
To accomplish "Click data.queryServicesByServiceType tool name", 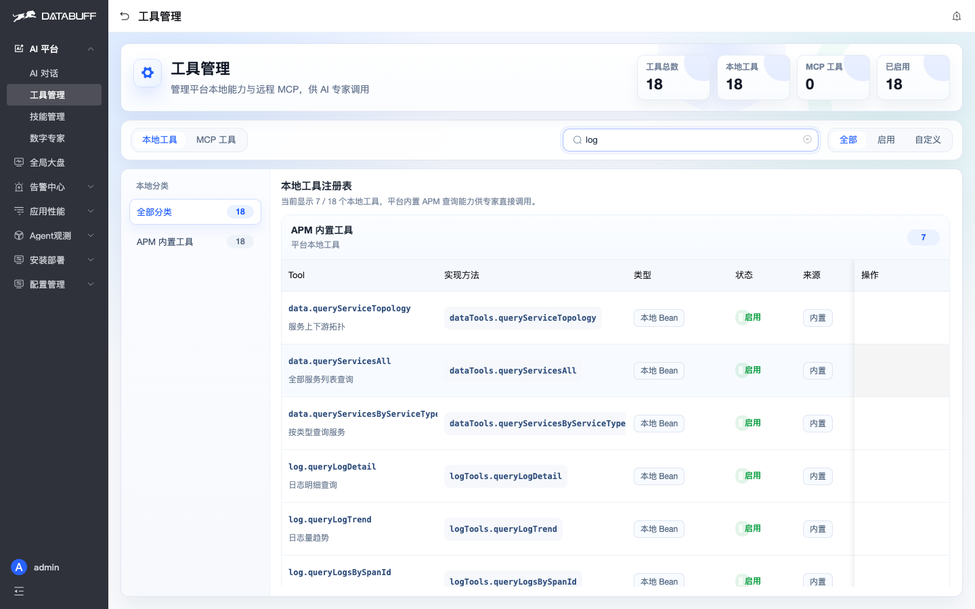I will click(363, 414).
